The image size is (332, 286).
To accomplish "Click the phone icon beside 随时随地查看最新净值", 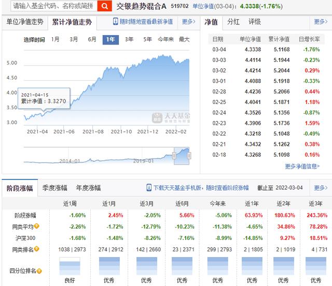I will click(x=115, y=21).
